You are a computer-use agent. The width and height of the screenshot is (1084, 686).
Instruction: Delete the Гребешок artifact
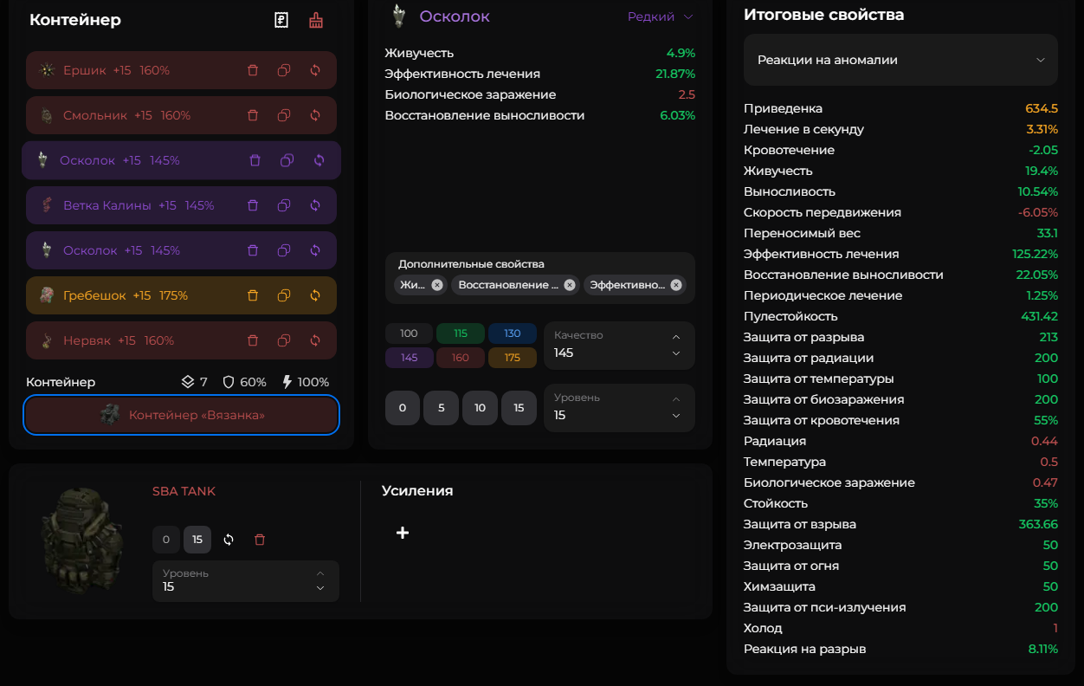(x=253, y=295)
